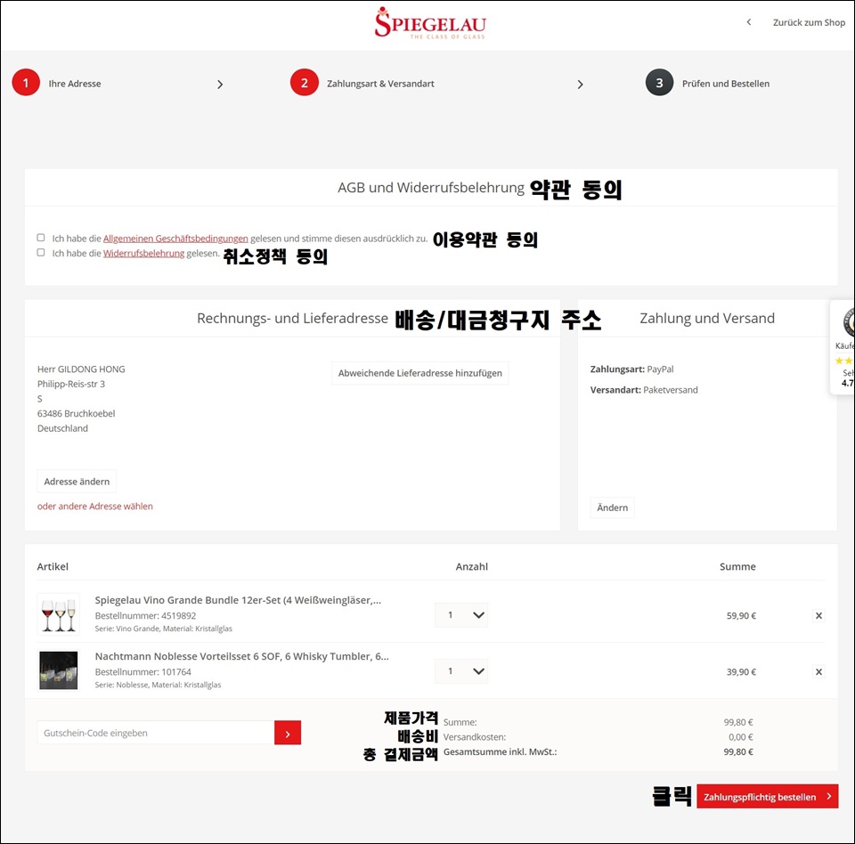Choose oder andere Adresse wählen link
Viewport: 855px width, 844px height.
(95, 506)
